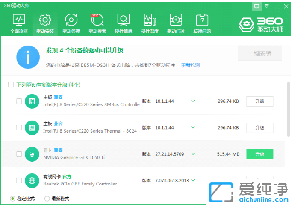Click Intel(R) 8 Series Thermal - 8C24 name
Viewport: 292px width, 205px height.
pos(90,131)
